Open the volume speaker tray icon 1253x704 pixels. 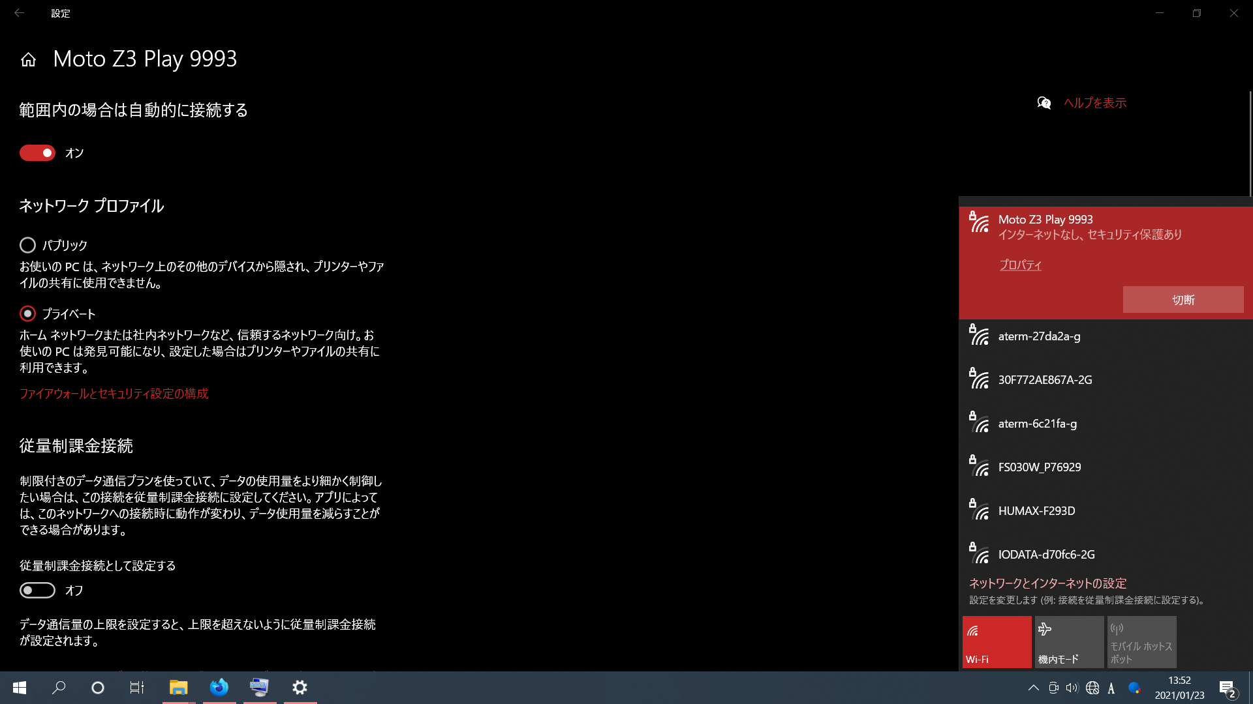pos(1072,688)
